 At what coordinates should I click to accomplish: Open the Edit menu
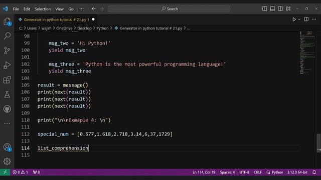point(27,9)
